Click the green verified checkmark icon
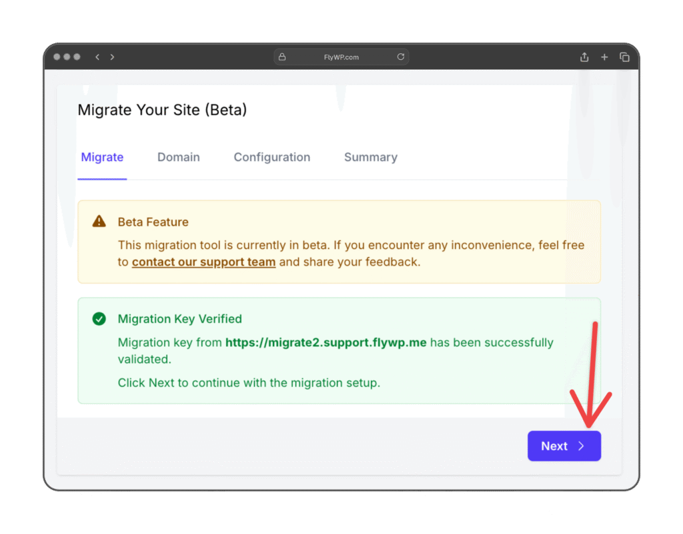683x534 pixels. pos(99,319)
